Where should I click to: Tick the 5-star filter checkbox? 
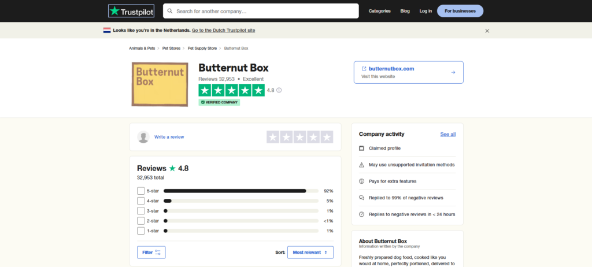point(141,191)
